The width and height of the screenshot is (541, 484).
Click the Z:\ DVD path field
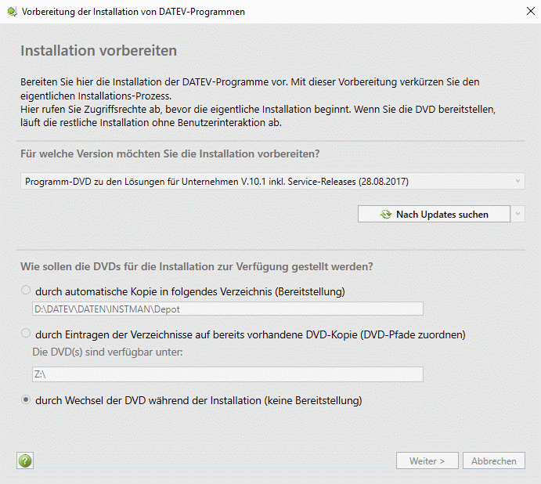(228, 374)
